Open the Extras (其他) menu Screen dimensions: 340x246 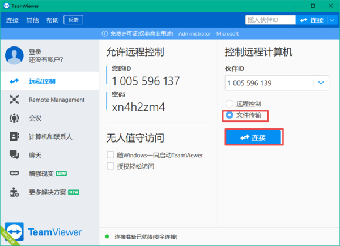[x=32, y=20]
